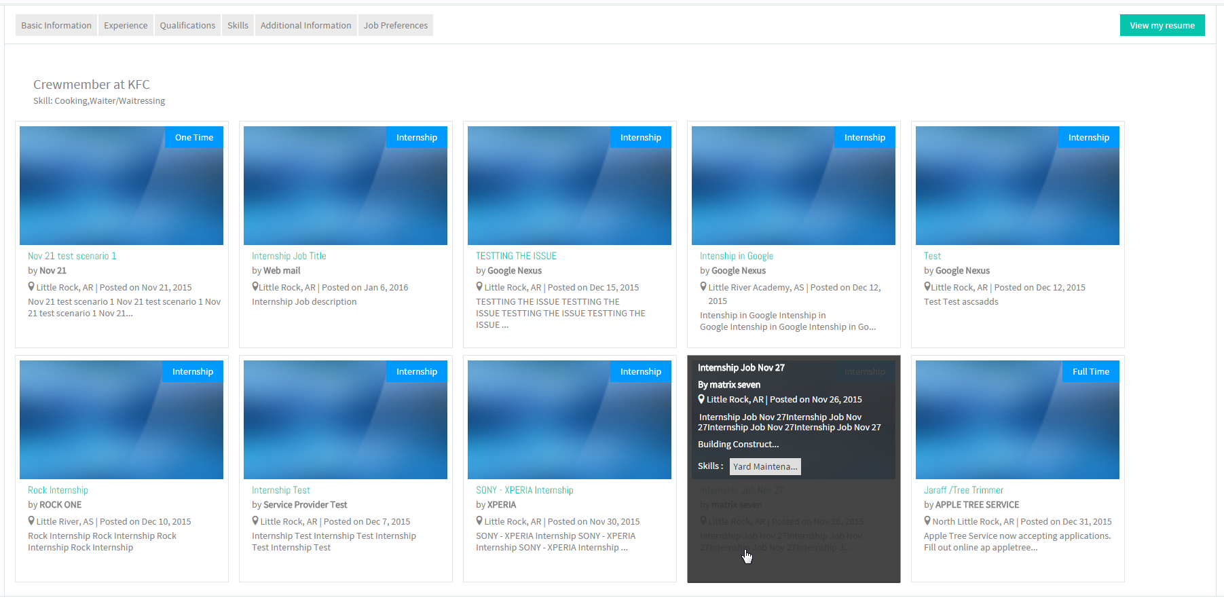Open the Test job thumbnail image
This screenshot has width=1224, height=600.
[1018, 185]
